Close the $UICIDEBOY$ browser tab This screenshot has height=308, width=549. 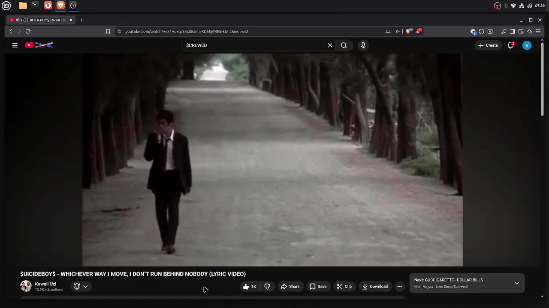pyautogui.click(x=71, y=20)
